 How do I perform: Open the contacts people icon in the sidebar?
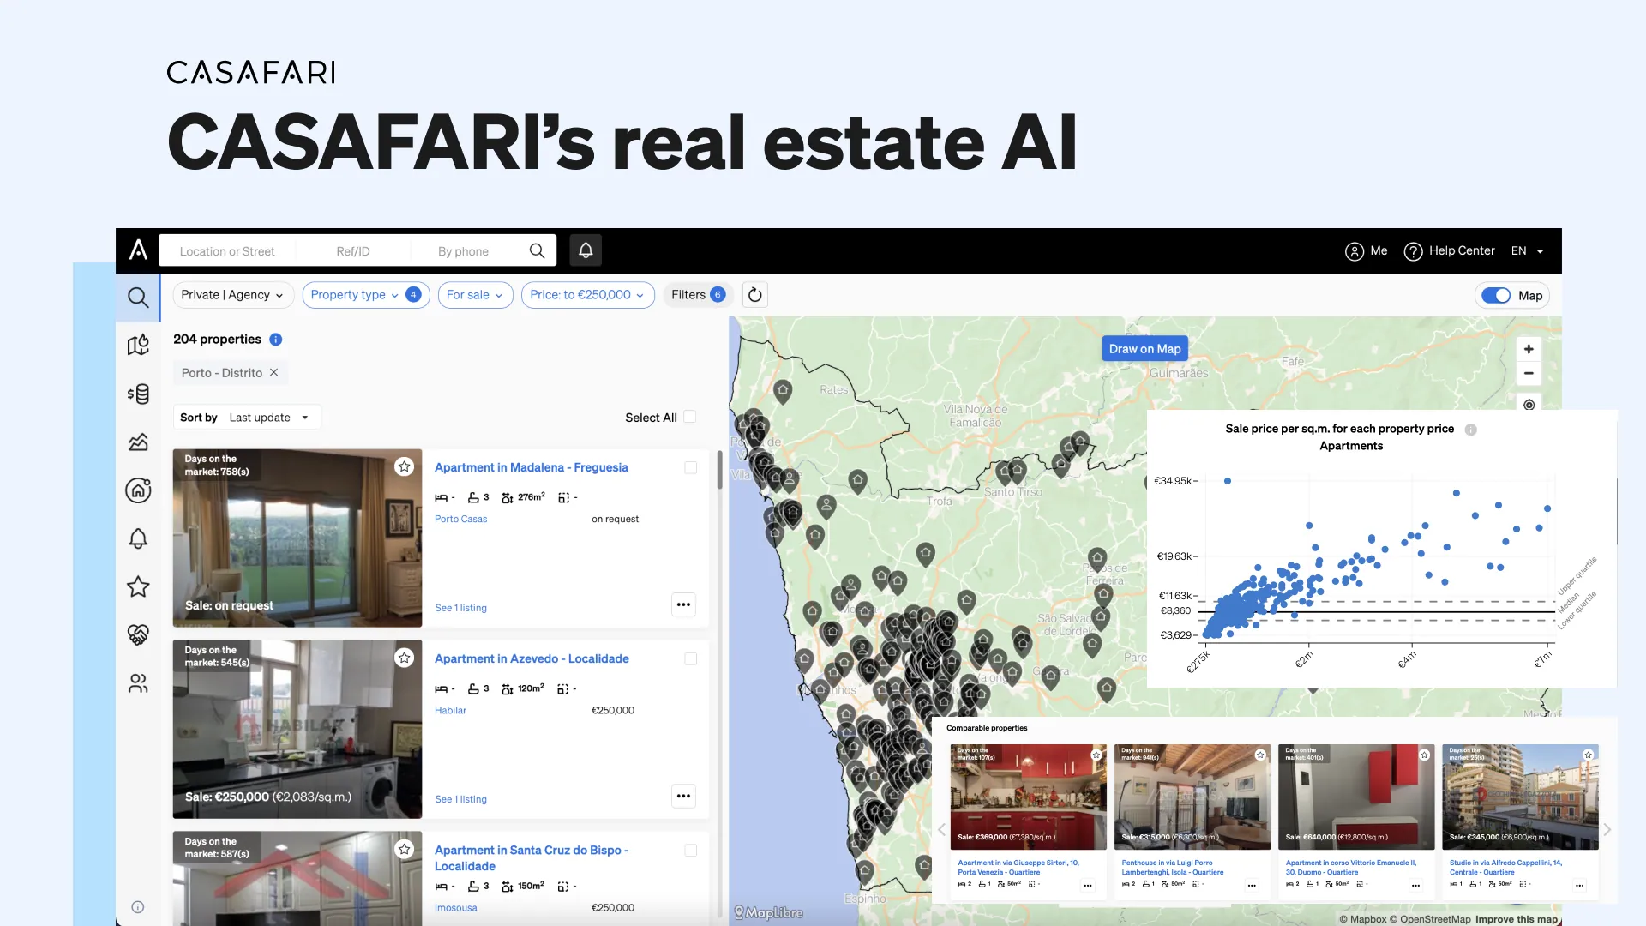click(138, 683)
